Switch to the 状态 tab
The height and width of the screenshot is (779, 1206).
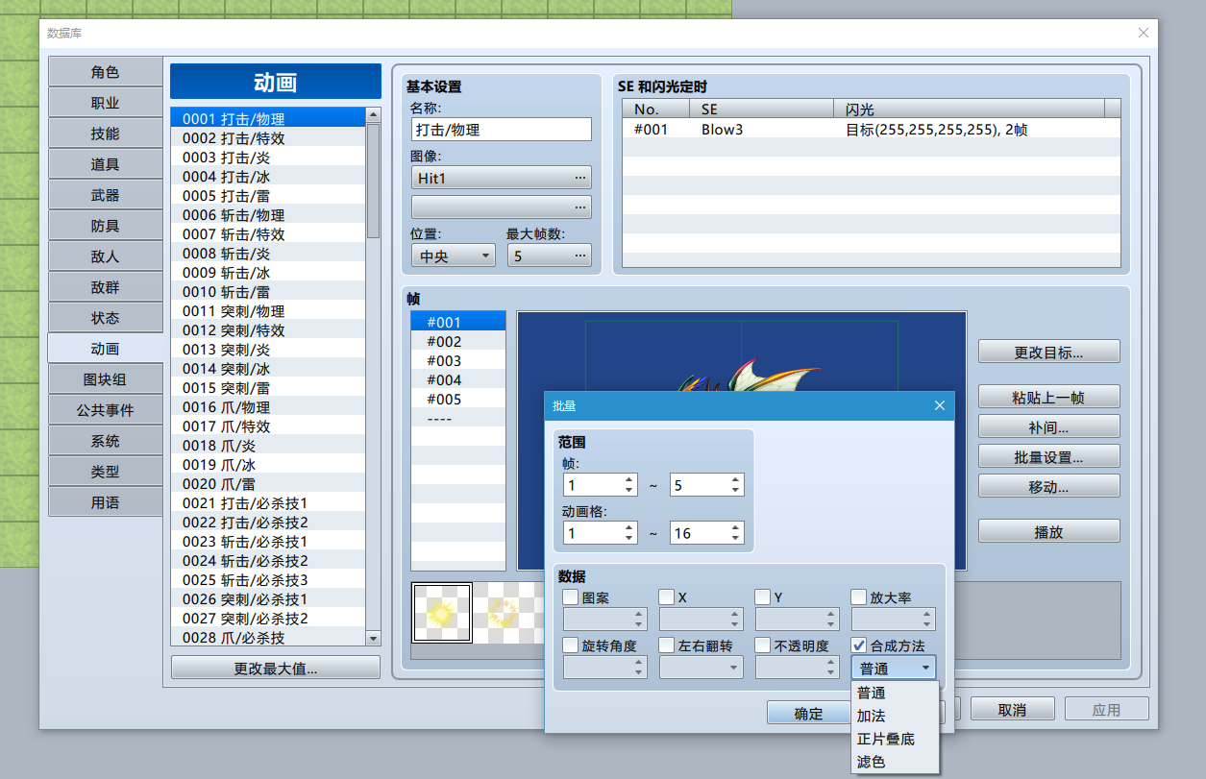pos(106,318)
